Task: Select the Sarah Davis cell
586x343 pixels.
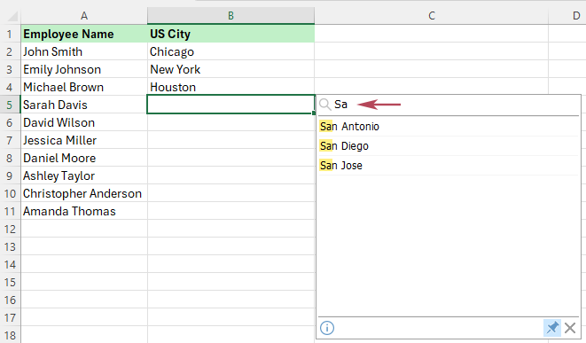Action: click(x=84, y=105)
